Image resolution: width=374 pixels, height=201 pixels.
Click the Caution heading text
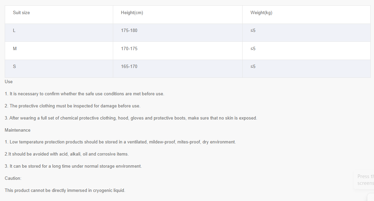[13, 178]
